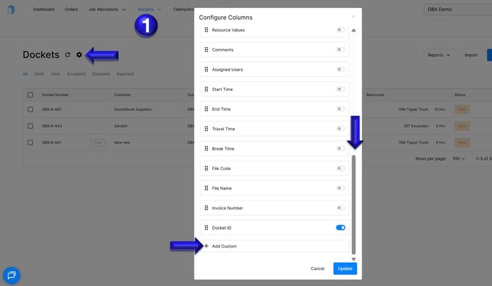492x286 pixels.
Task: Enable the File Name column toggle
Action: (341, 188)
